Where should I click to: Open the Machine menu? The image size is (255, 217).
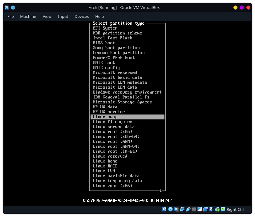(28, 16)
